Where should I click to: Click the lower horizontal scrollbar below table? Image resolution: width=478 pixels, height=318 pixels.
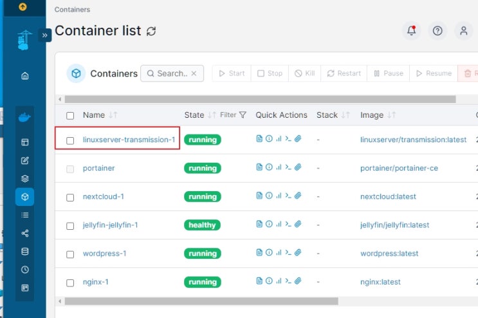coord(201,301)
